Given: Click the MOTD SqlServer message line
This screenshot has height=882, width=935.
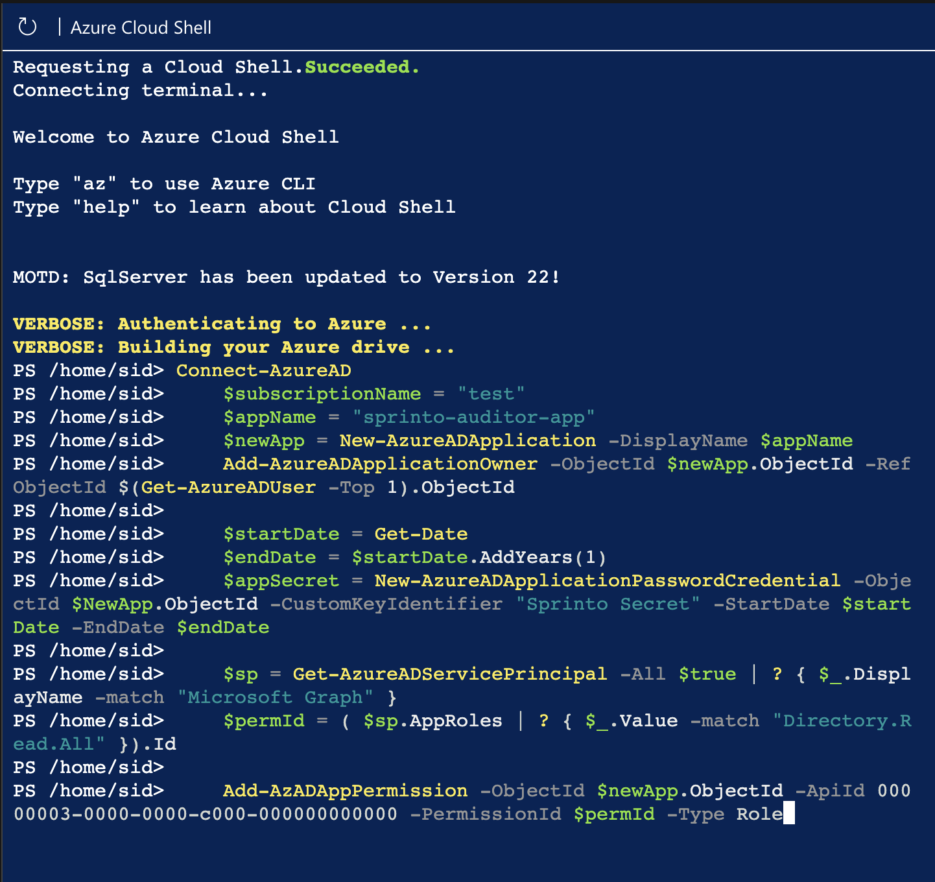Looking at the screenshot, I should 286,277.
